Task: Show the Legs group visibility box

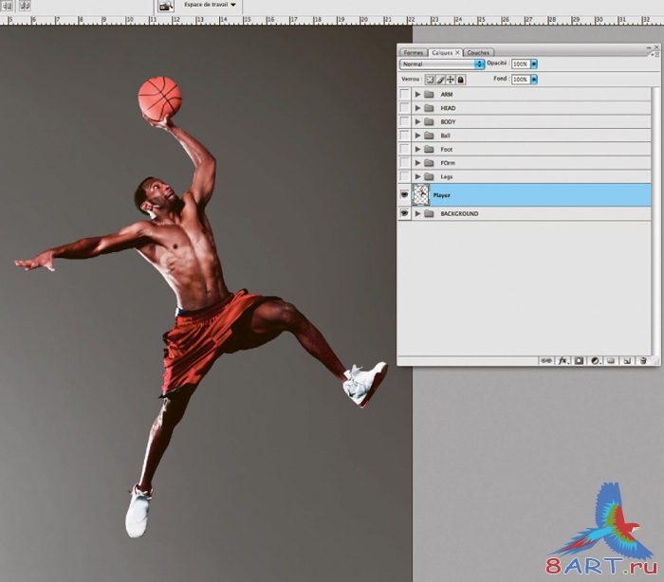Action: click(405, 176)
